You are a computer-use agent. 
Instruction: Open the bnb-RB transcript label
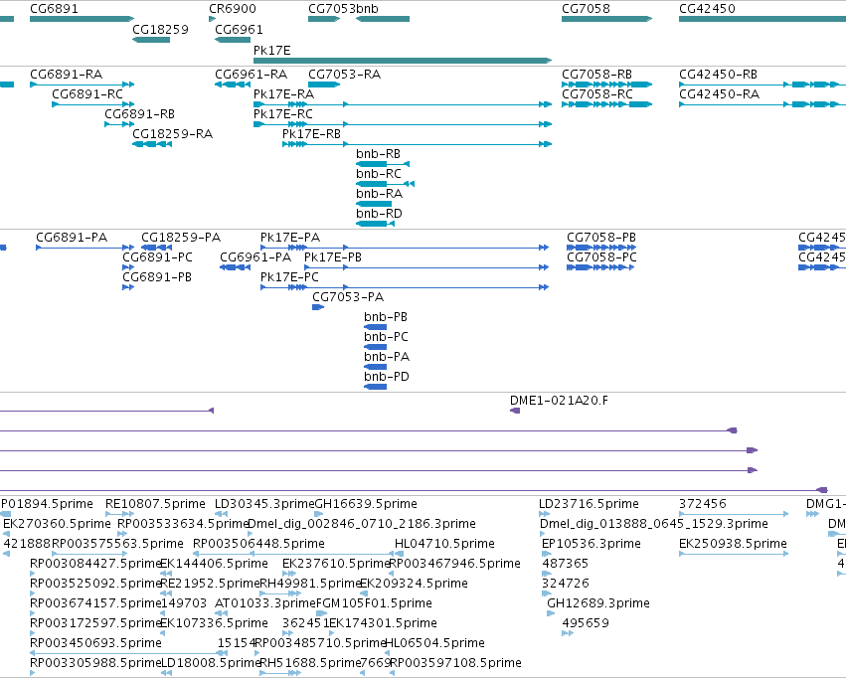point(378,154)
